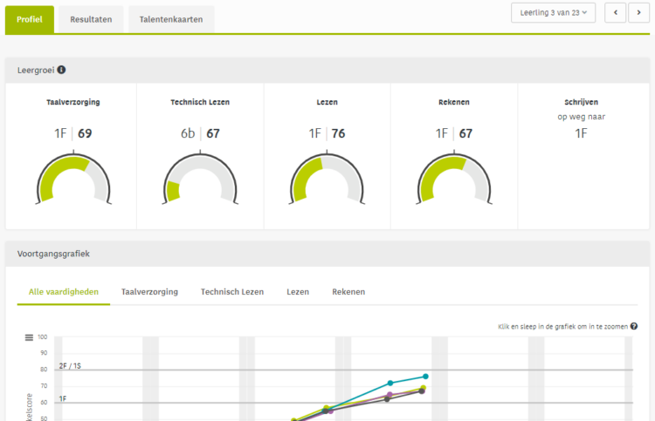Image resolution: width=655 pixels, height=421 pixels.
Task: Click the Rekenen gauge showing 67
Action: [454, 179]
